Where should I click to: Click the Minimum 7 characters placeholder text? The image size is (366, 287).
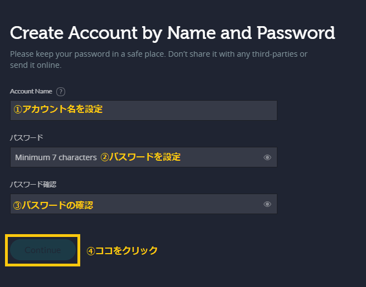click(56, 157)
